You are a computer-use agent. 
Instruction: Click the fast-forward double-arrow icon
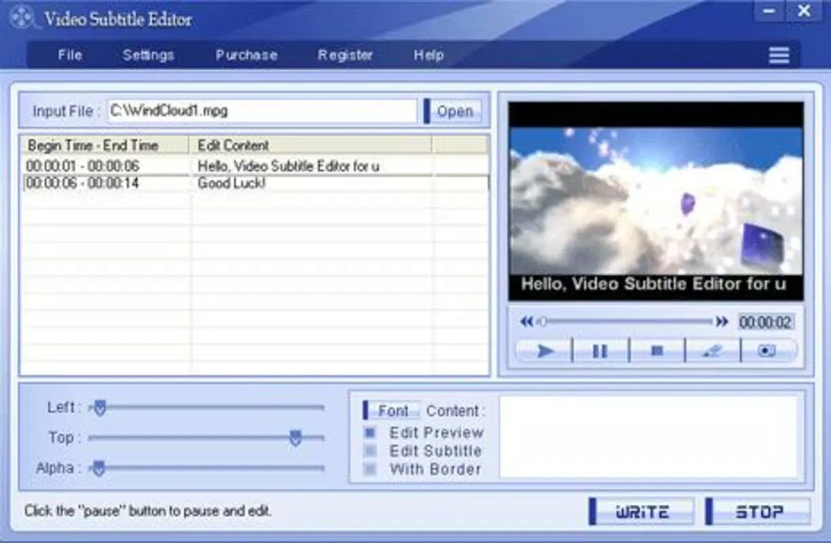point(722,322)
